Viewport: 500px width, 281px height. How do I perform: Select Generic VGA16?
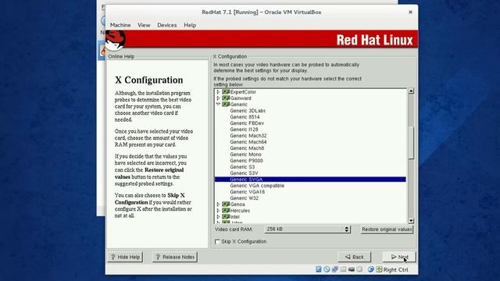click(x=248, y=192)
